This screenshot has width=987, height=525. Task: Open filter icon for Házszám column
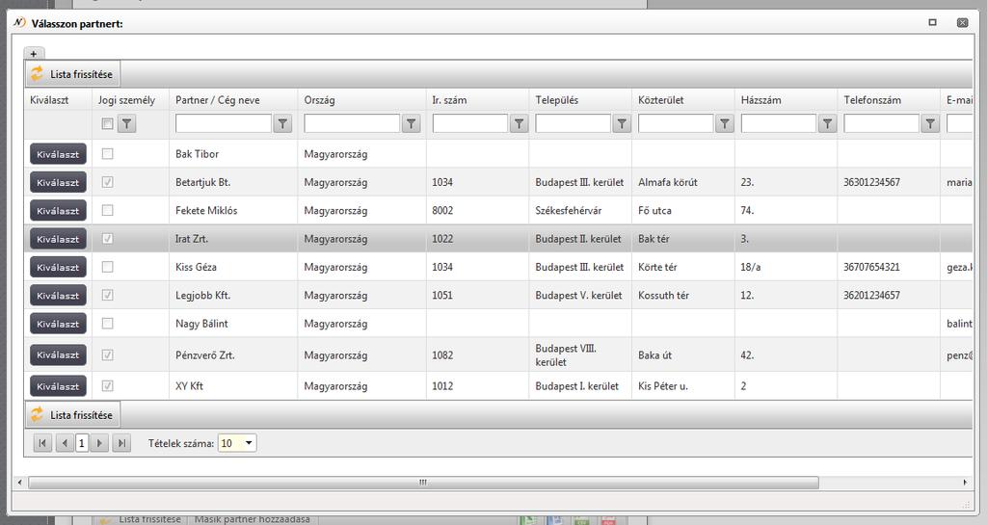pos(827,124)
